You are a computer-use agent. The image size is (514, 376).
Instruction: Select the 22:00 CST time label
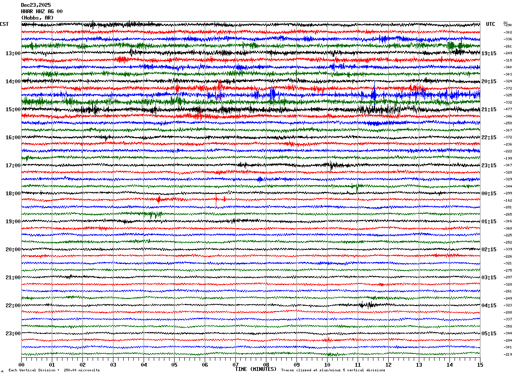13,306
